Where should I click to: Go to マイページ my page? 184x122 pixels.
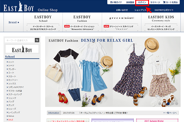155,2
